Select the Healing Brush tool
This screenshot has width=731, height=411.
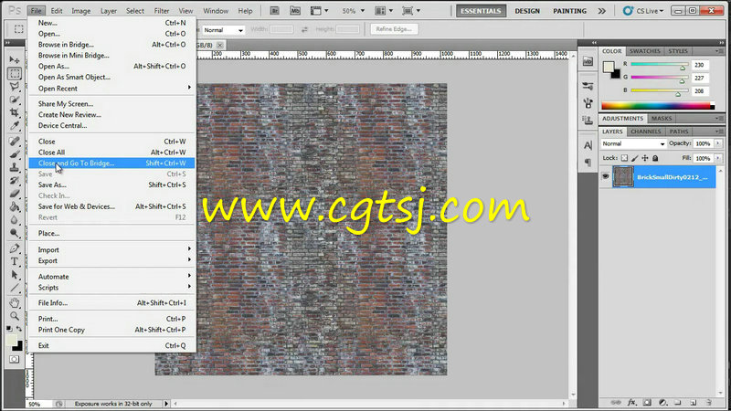[15, 141]
